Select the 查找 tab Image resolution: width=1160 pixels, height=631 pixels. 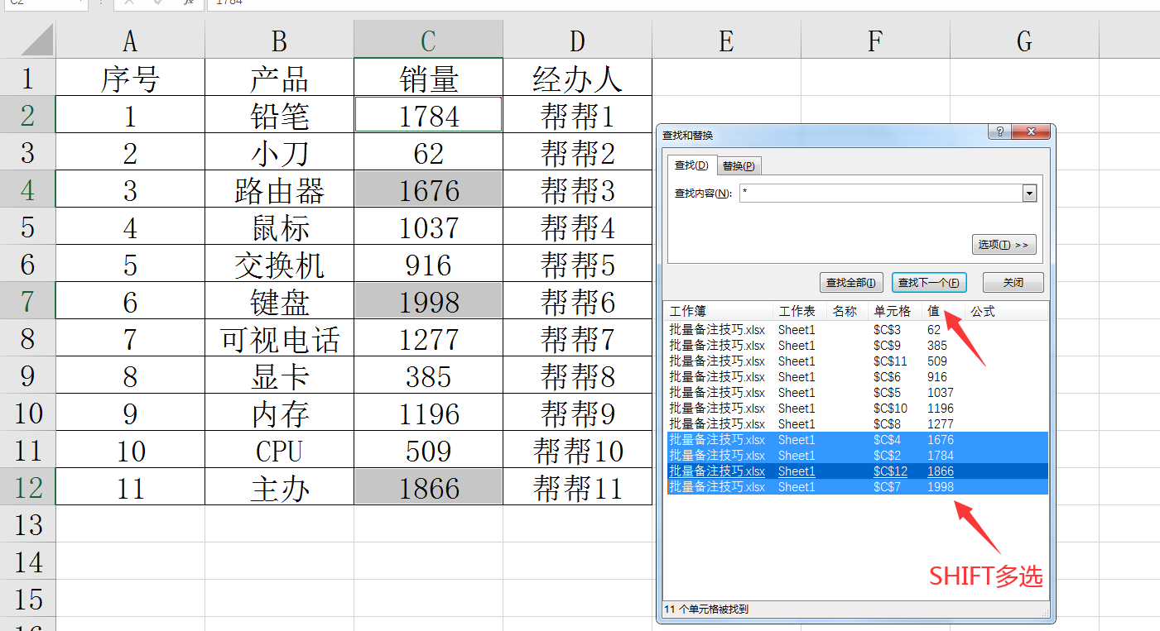point(691,165)
